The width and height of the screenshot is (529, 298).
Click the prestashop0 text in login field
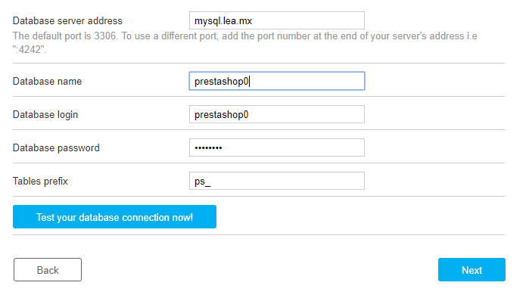click(x=221, y=115)
